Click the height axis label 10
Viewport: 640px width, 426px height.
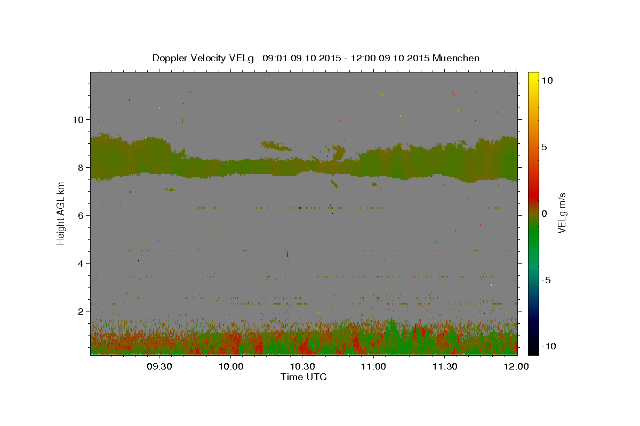79,120
